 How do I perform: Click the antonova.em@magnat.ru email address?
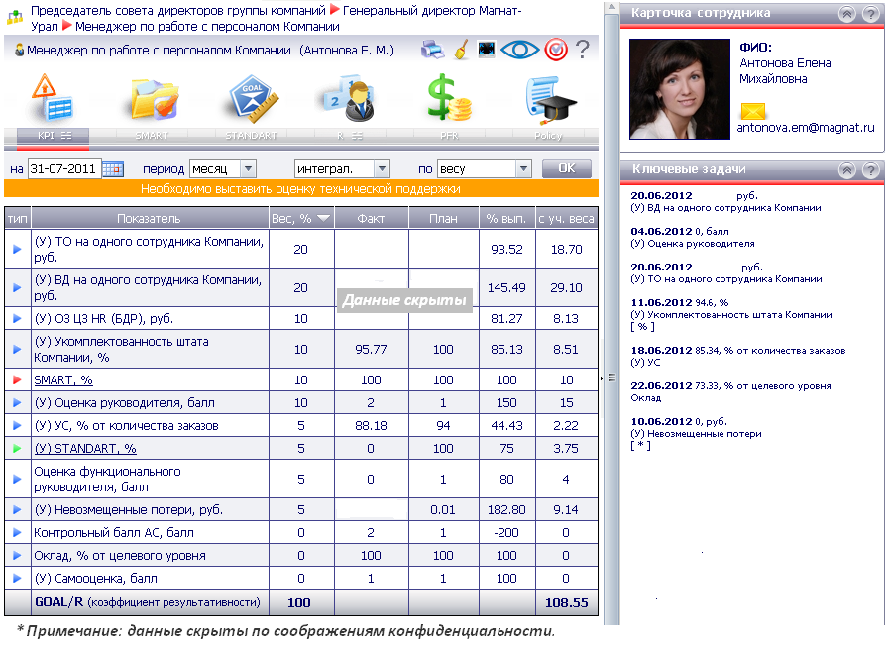[x=806, y=128]
